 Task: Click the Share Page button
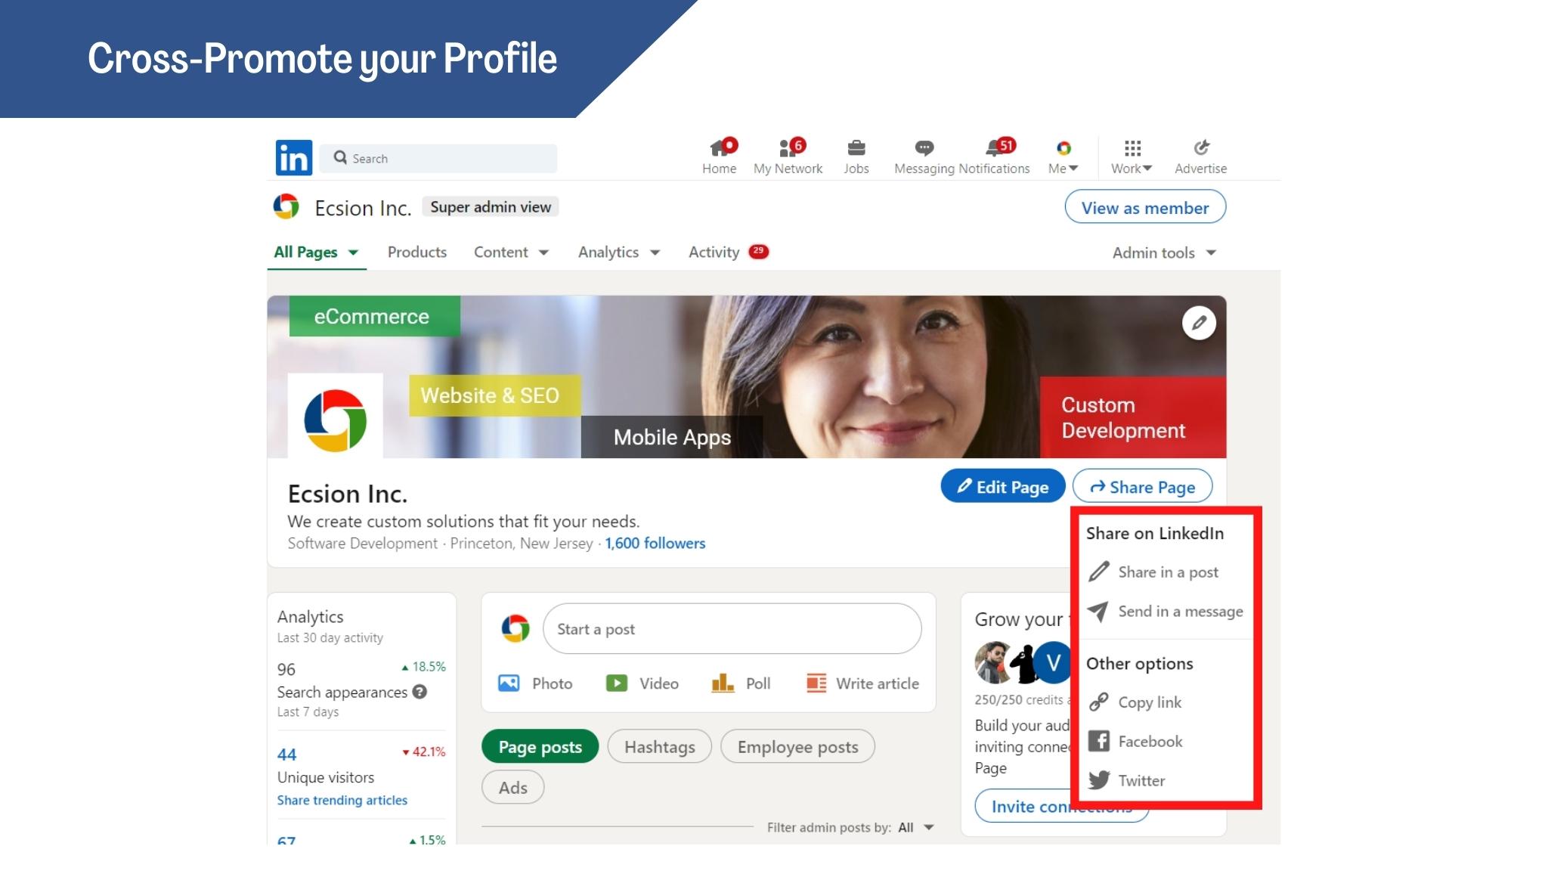pyautogui.click(x=1142, y=487)
